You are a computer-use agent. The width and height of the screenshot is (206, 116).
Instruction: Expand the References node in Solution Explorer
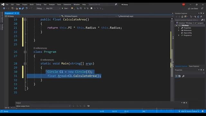[x=179, y=30]
